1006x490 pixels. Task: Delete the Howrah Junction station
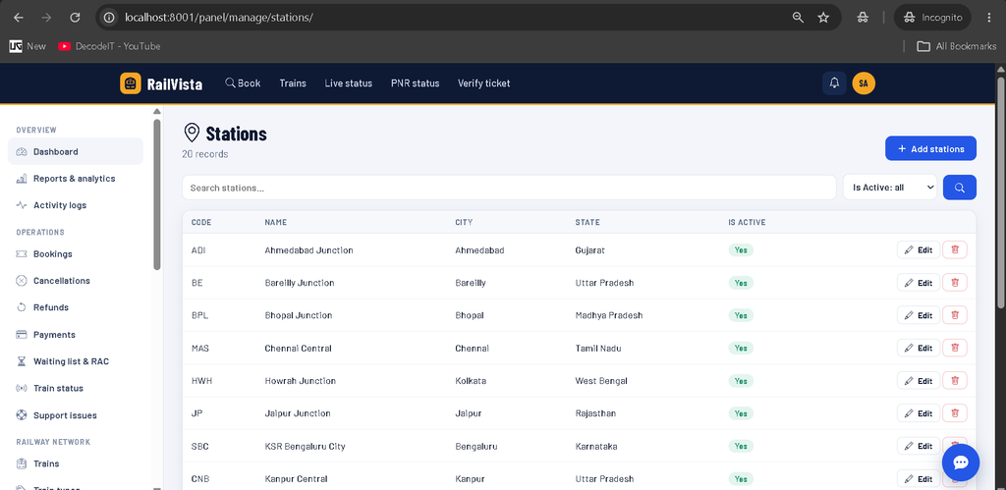(955, 381)
